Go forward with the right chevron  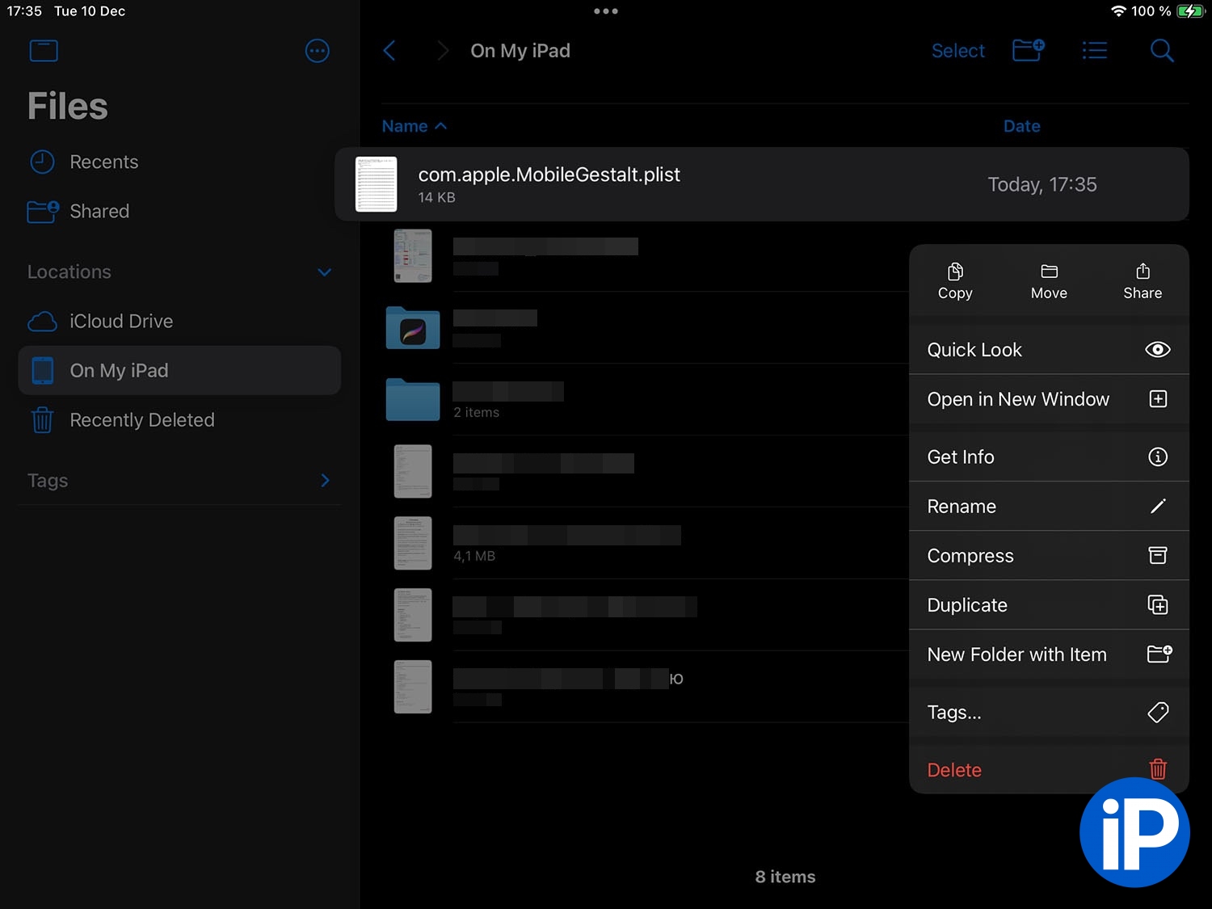[442, 51]
